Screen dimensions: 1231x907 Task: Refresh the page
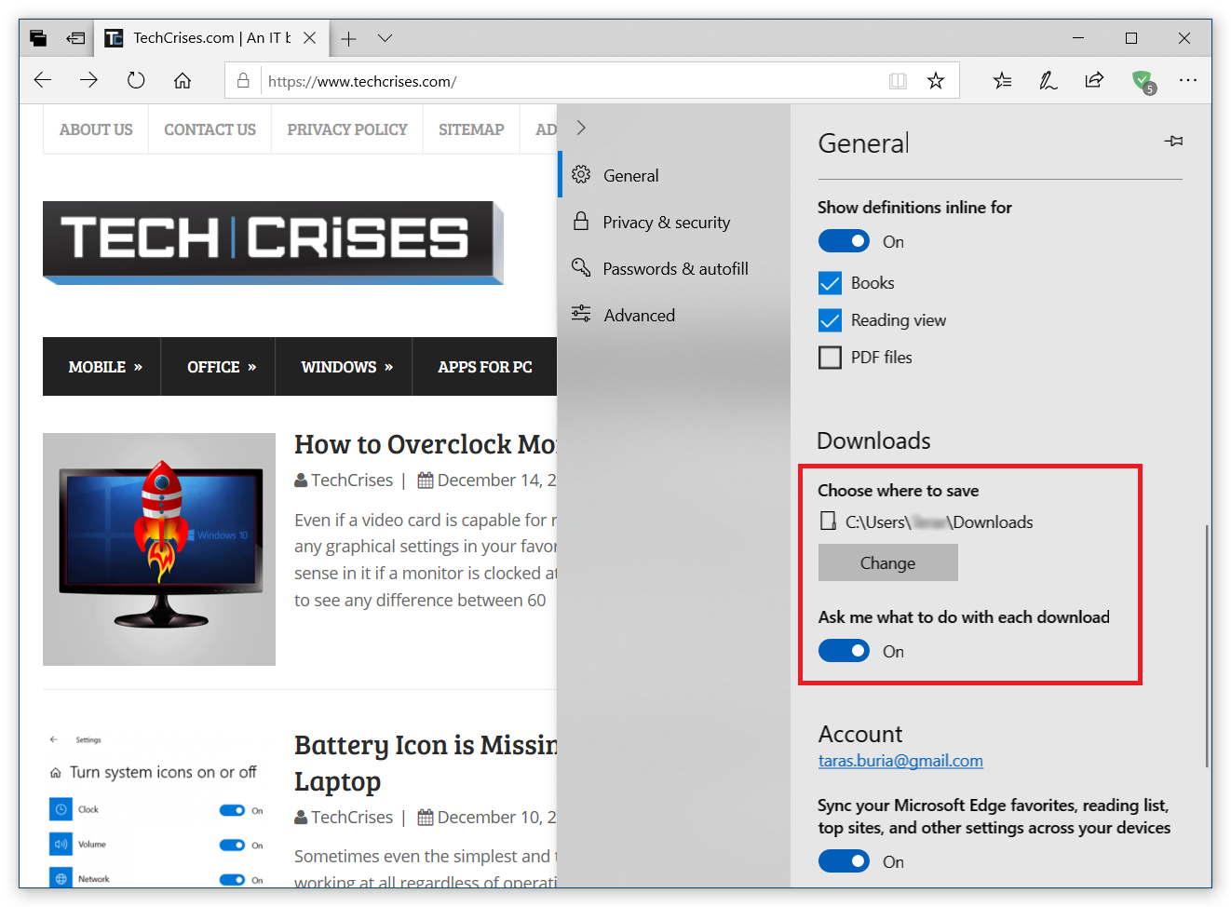pos(136,80)
